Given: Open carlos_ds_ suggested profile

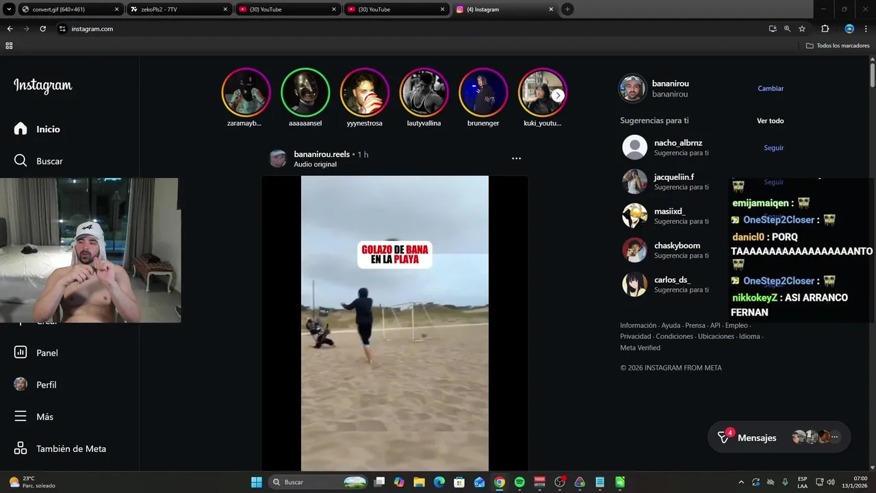Looking at the screenshot, I should 672,279.
